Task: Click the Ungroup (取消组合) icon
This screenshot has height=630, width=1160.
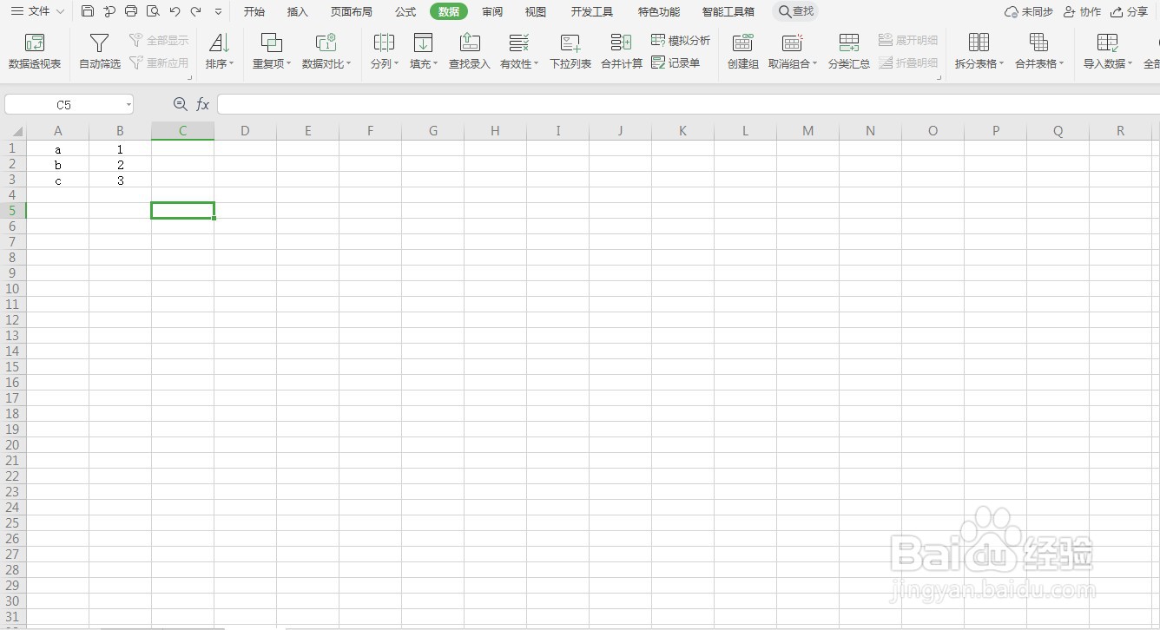Action: [x=793, y=43]
